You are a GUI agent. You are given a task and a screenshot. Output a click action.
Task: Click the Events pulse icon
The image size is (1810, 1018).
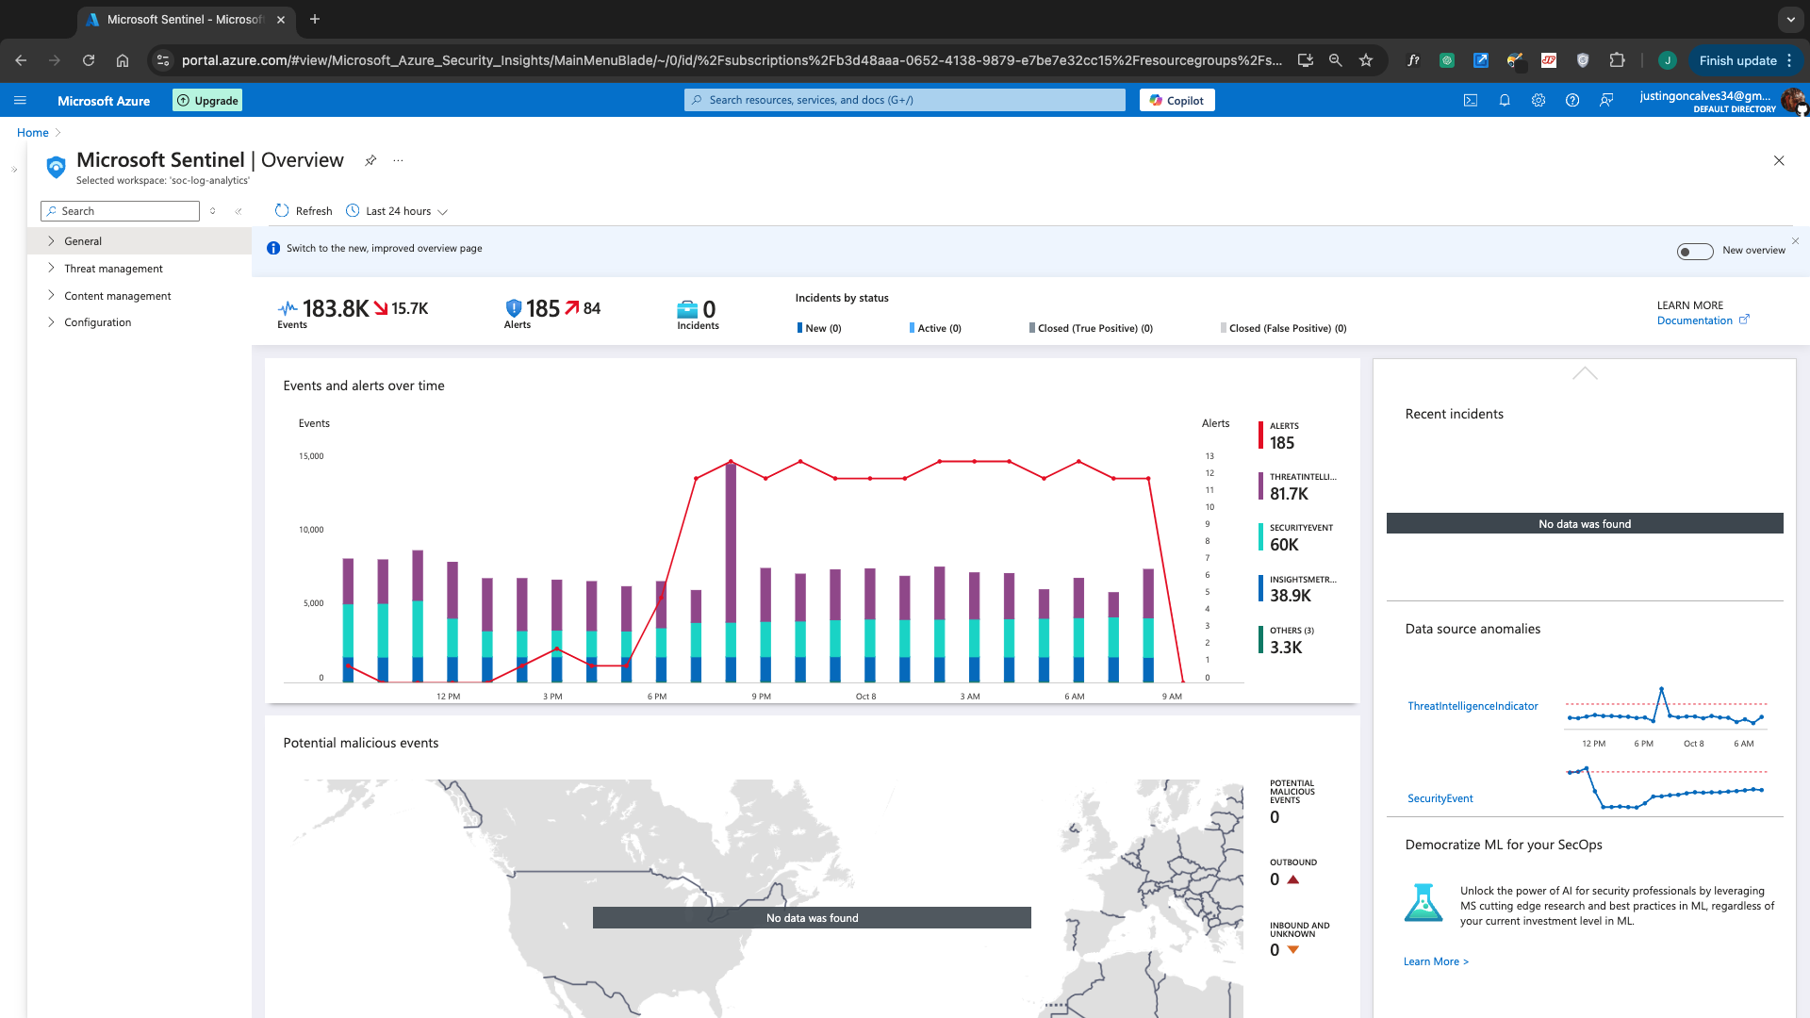click(x=288, y=308)
